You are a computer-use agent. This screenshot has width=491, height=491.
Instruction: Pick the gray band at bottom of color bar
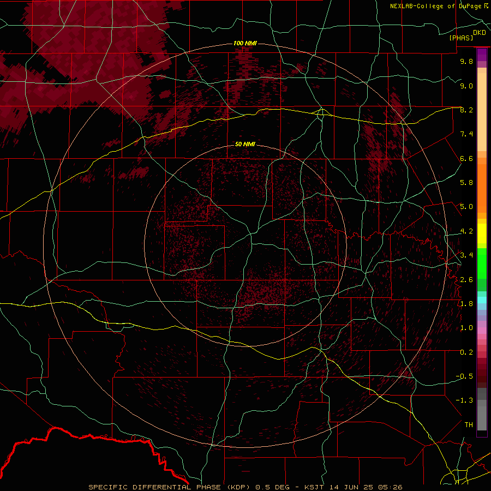coord(482,409)
